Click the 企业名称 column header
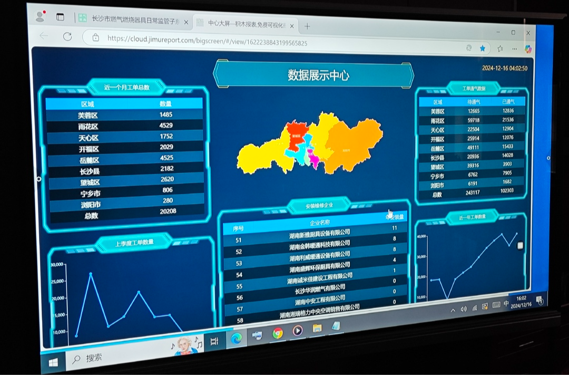Viewport: 569px width, 375px height. tap(320, 223)
